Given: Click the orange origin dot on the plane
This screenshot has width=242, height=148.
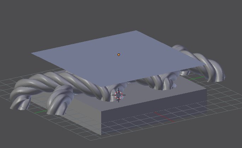Looking at the screenshot, I should tap(119, 55).
